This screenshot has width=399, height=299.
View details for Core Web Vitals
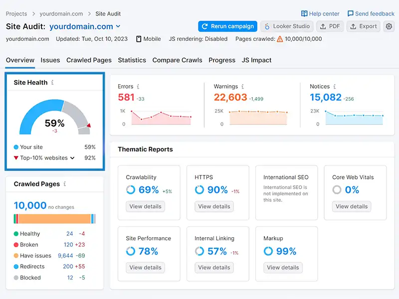pos(352,206)
